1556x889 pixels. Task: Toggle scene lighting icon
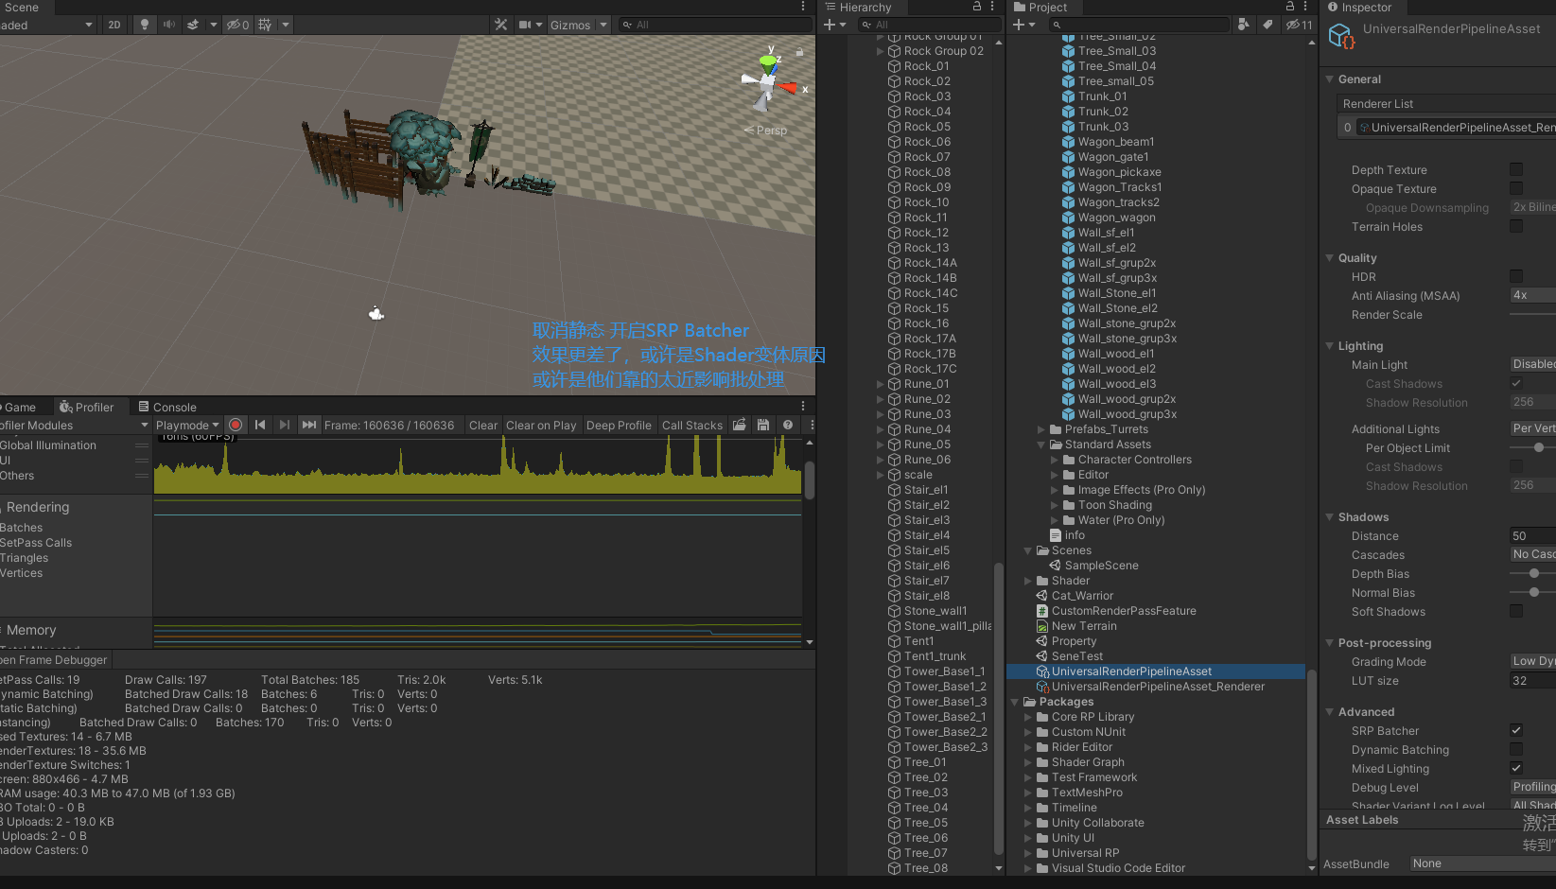coord(144,25)
